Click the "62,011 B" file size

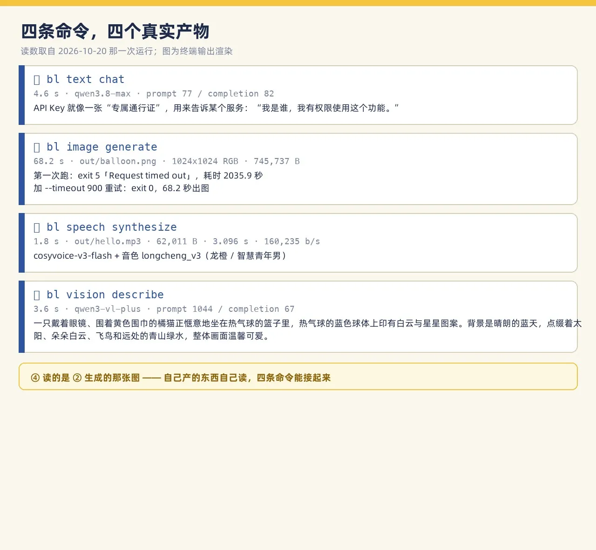click(177, 241)
